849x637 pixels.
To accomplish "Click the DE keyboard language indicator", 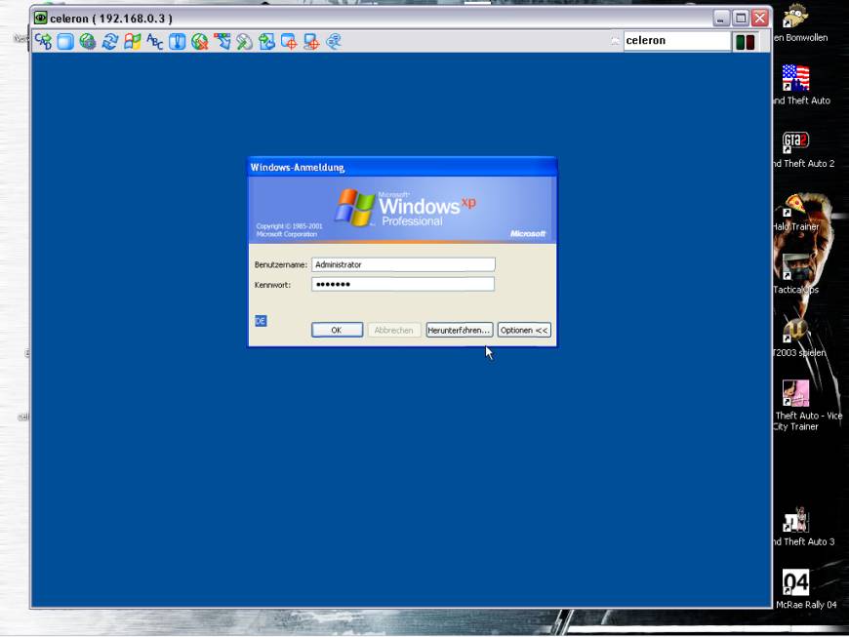I will click(x=261, y=321).
